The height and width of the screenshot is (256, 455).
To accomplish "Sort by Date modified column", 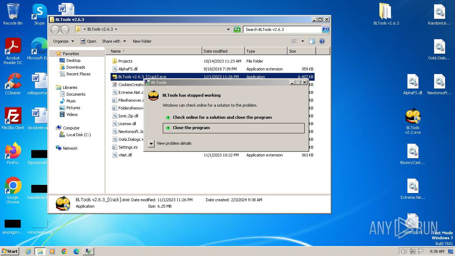I will (223, 51).
